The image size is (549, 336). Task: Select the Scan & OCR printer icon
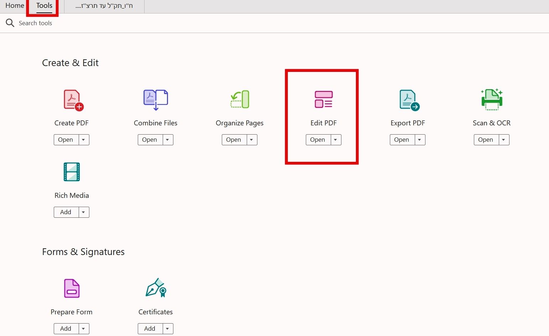click(492, 99)
